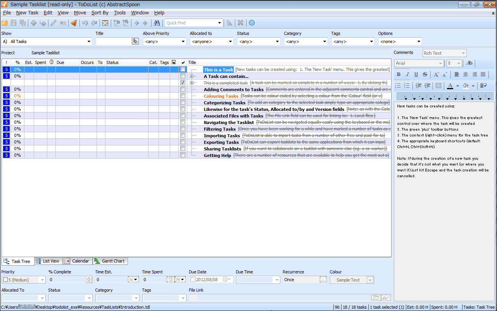Toggle Bold in the comments toolbar
497x311 pixels.
(399, 74)
